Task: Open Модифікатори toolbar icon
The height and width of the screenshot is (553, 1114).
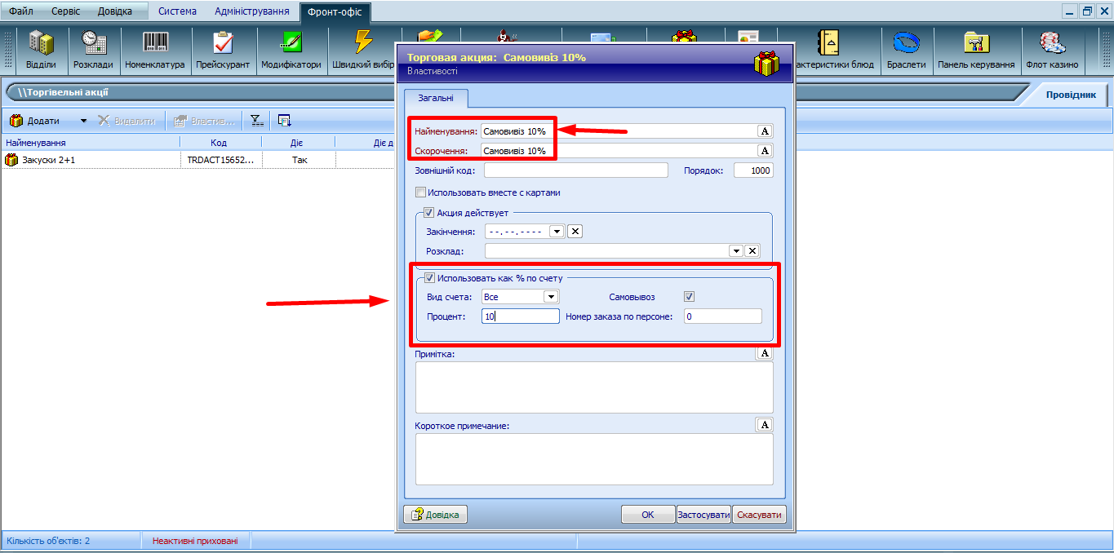Action: [x=291, y=50]
